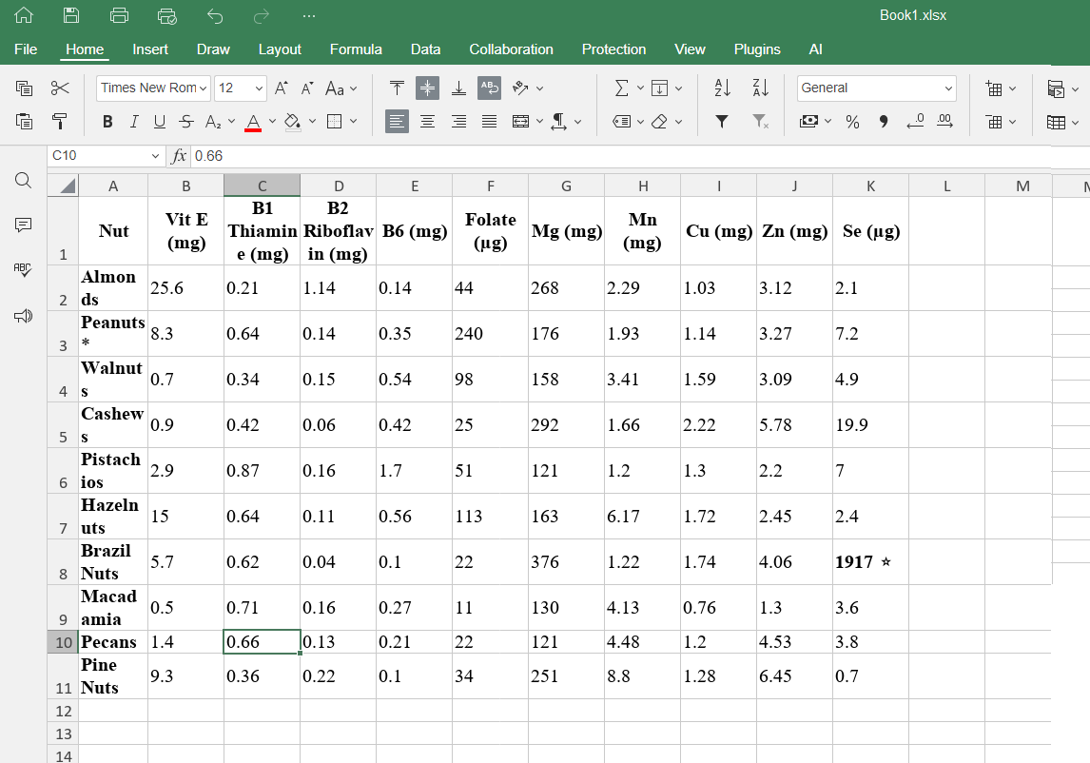
Task: Sort column ascending A to Z
Action: (722, 88)
